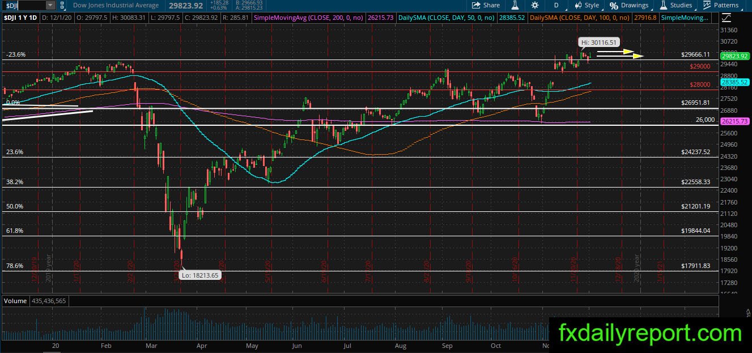Open the Patterns menu
The height and width of the screenshot is (353, 752).
(x=721, y=5)
